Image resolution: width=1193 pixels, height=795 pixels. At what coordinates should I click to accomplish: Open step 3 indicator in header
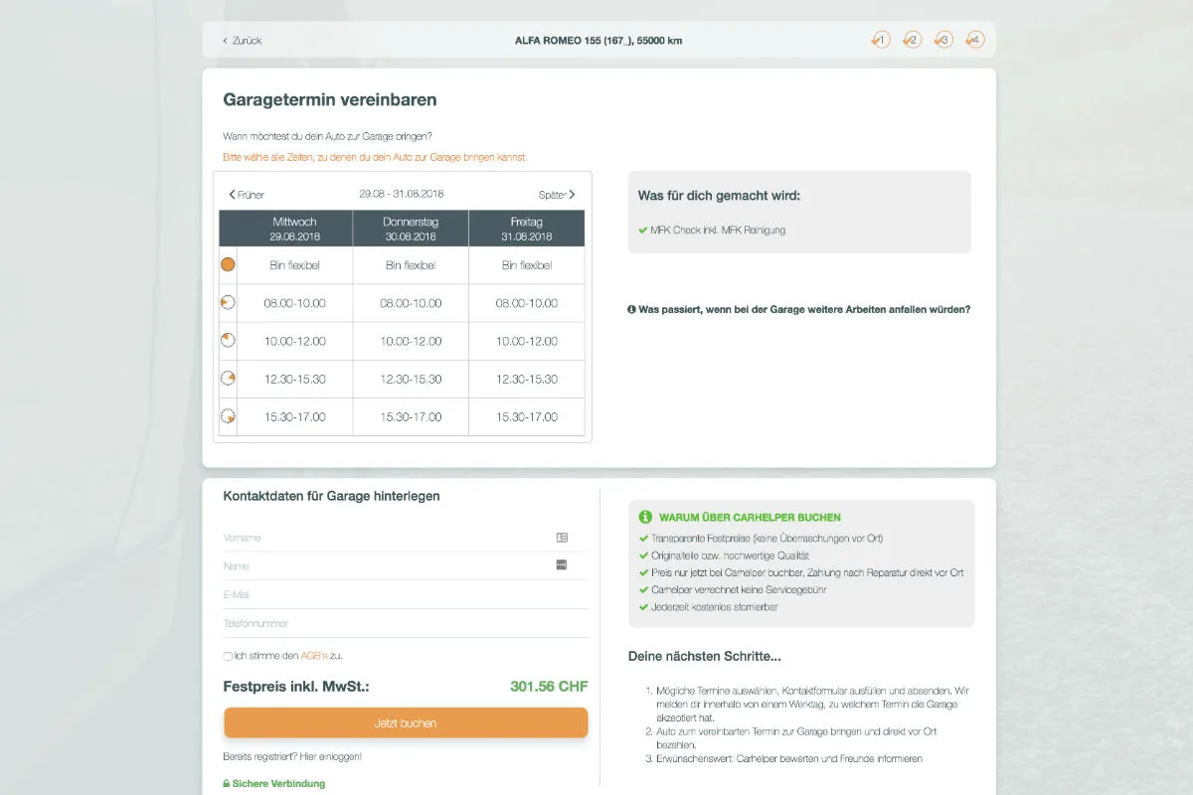pos(944,41)
